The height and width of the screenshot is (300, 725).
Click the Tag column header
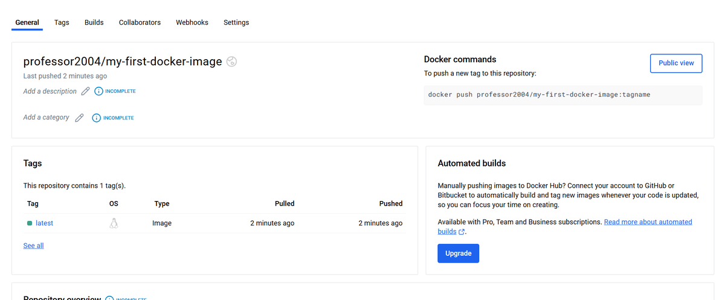point(33,203)
